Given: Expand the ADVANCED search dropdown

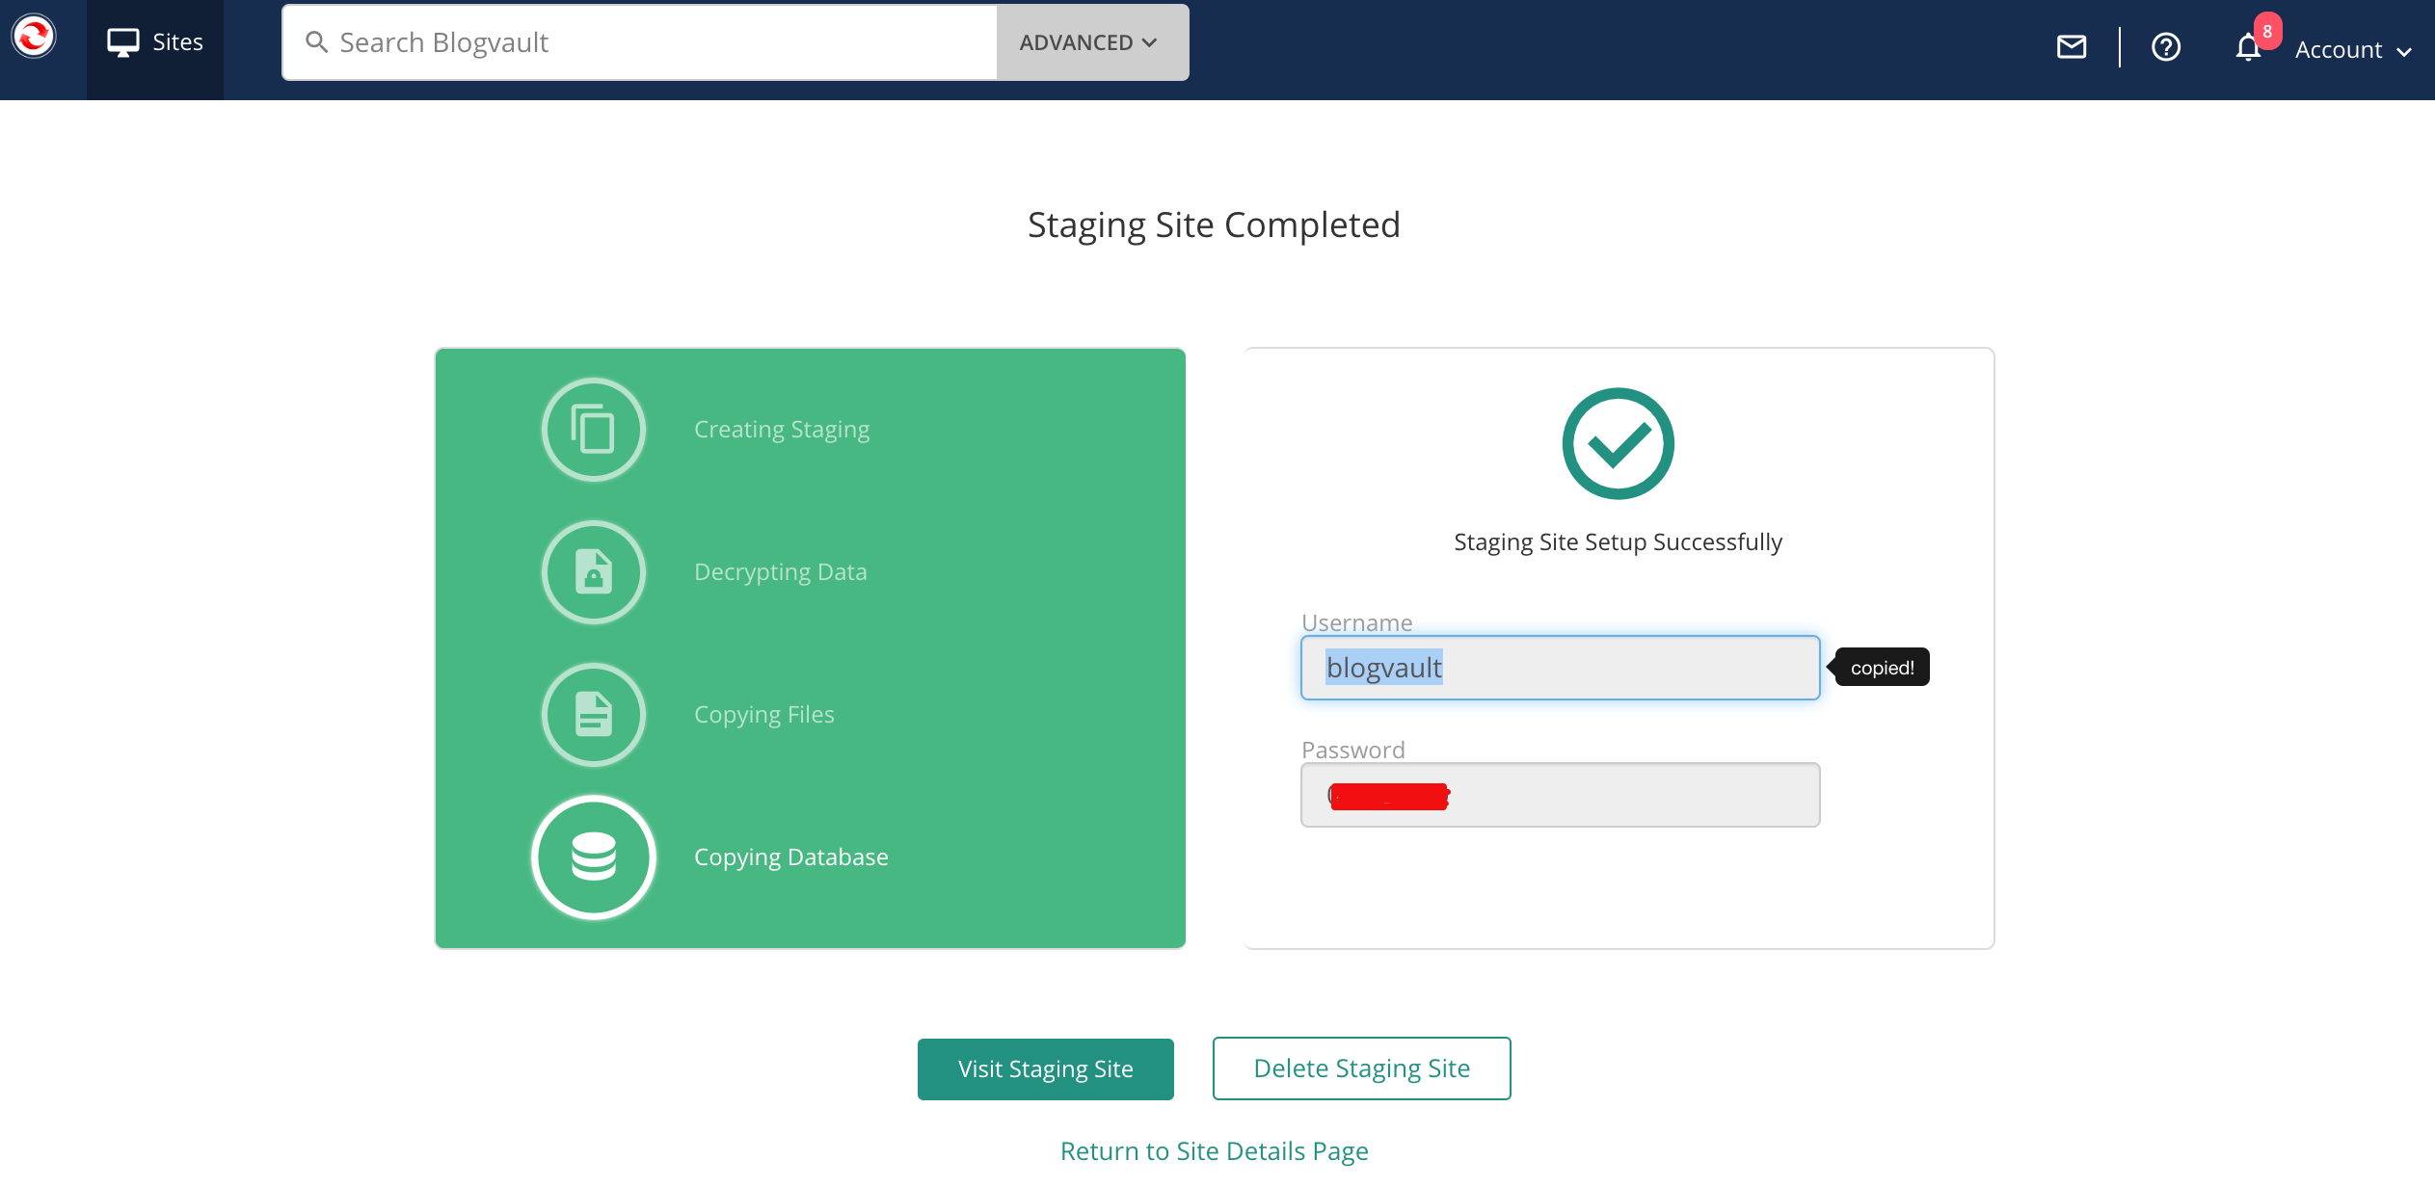Looking at the screenshot, I should [1091, 42].
